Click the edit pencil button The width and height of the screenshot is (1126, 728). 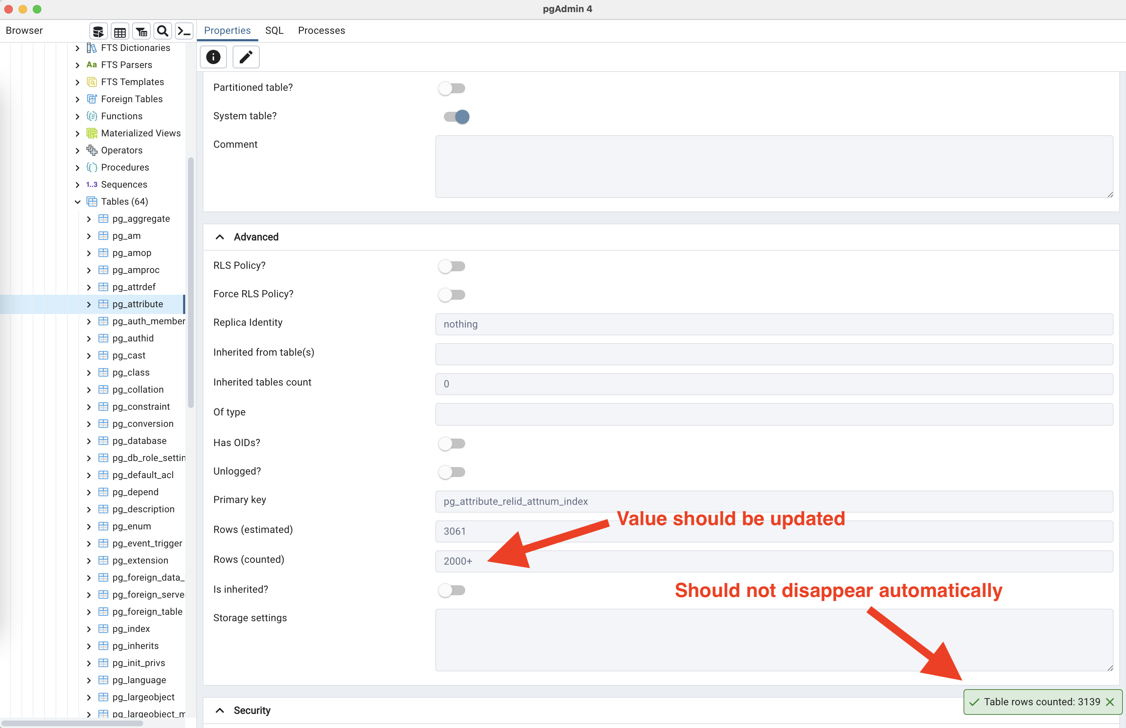click(x=245, y=57)
